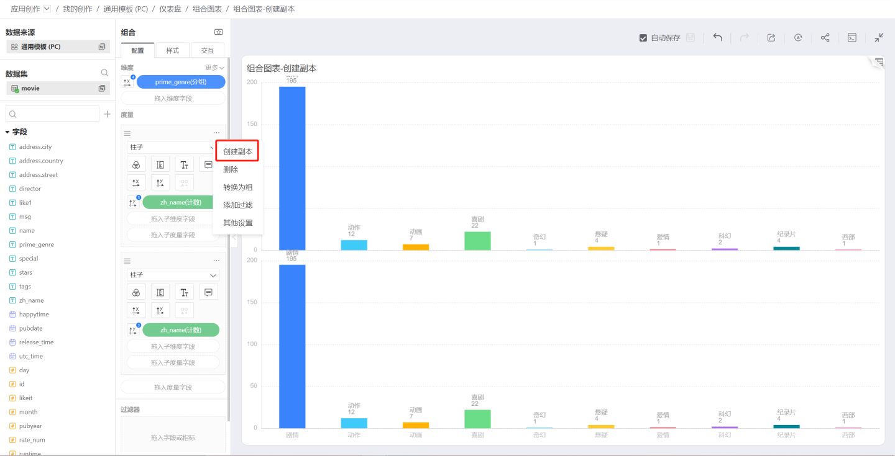
Task: Click the search icon next to 数据集
Action: tap(104, 73)
